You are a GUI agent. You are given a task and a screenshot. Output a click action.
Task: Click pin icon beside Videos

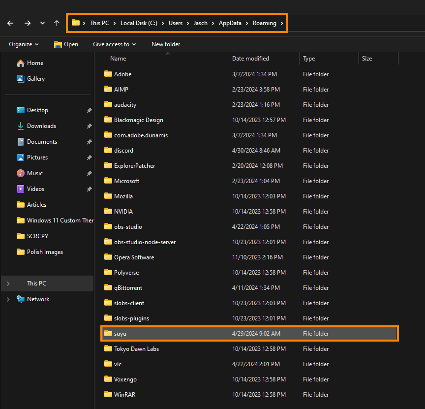89,189
